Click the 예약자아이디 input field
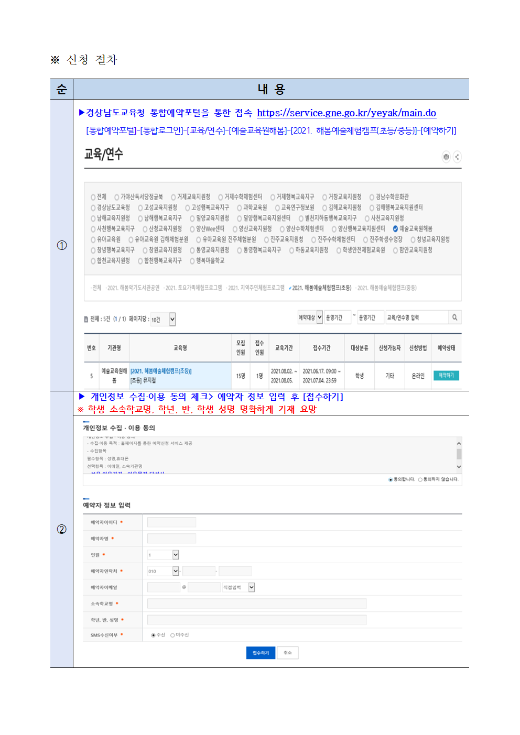The image size is (520, 735). (171, 522)
